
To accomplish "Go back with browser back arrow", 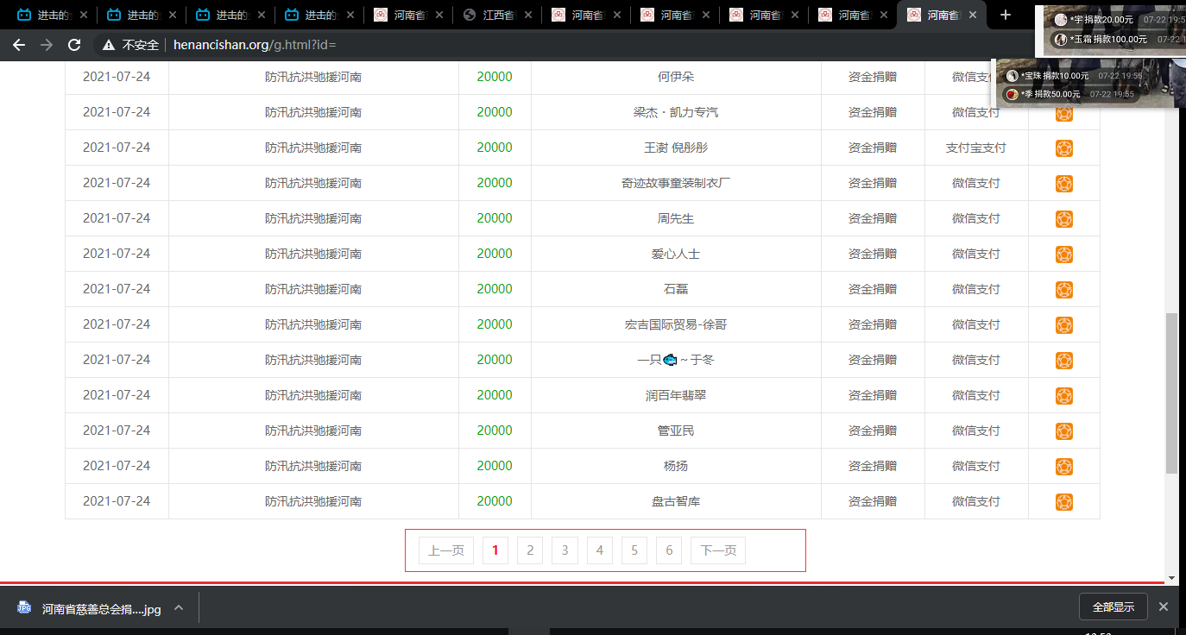I will [19, 45].
